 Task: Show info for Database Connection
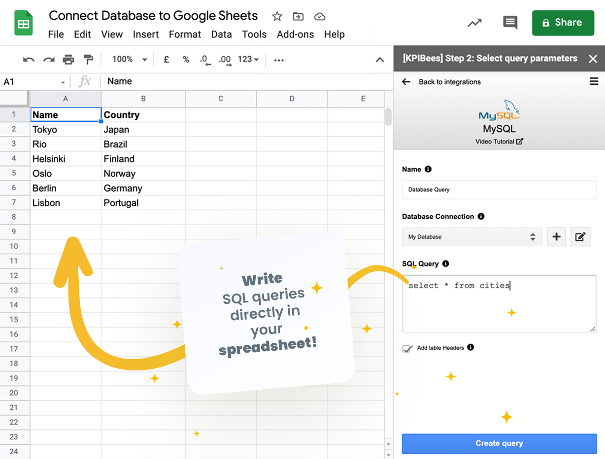(481, 216)
